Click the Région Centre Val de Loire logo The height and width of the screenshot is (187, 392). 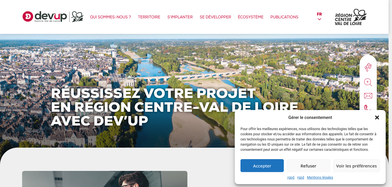pyautogui.click(x=351, y=17)
